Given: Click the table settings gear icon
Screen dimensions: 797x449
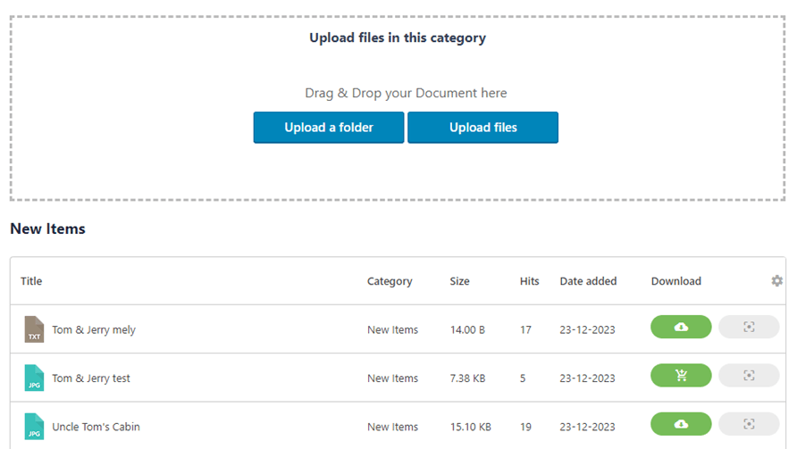Looking at the screenshot, I should (x=776, y=281).
